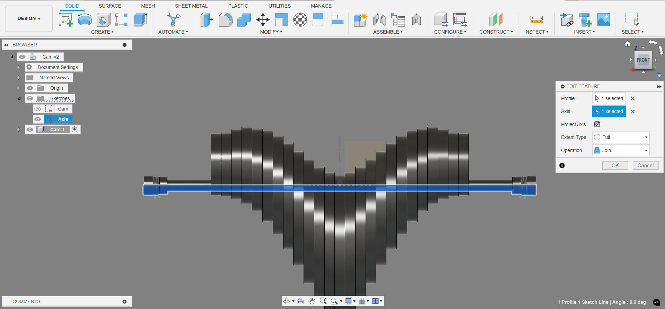Open the Appearance checkered sphere icon
Screen dimensions: 665x309
(x=300, y=20)
